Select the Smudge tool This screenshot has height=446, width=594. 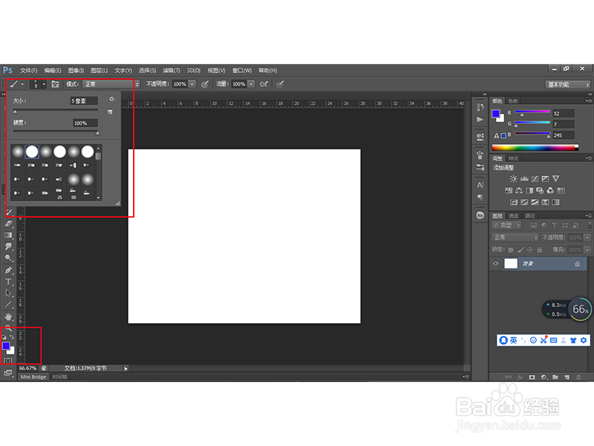(9, 247)
